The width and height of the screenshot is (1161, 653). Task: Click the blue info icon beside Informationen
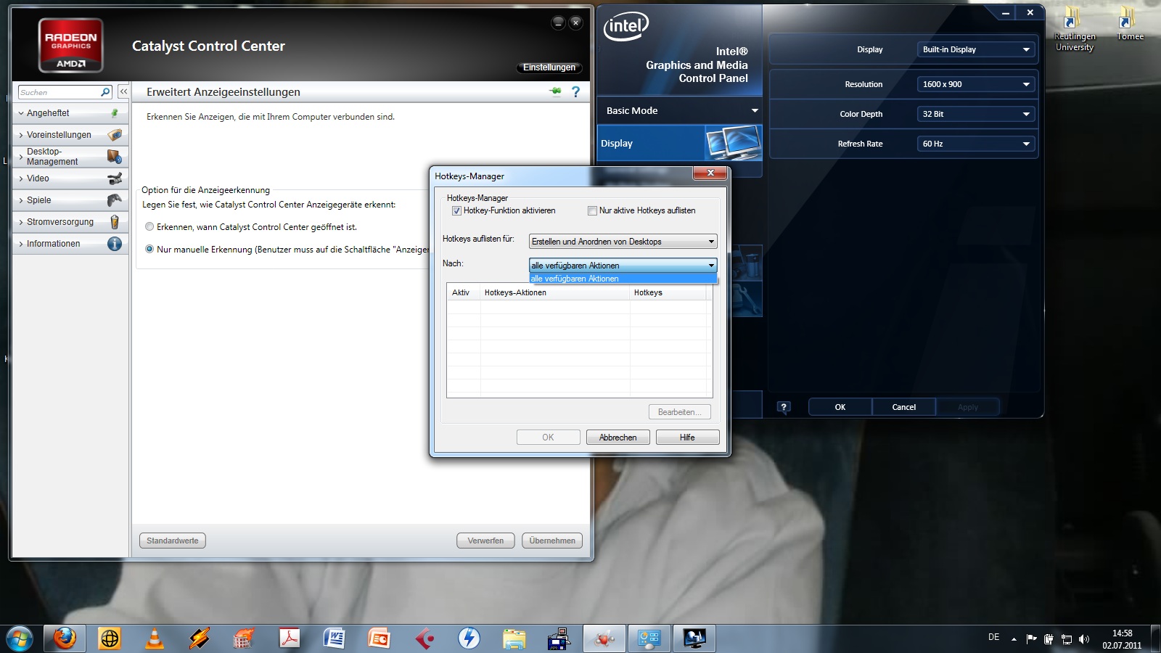click(x=115, y=244)
